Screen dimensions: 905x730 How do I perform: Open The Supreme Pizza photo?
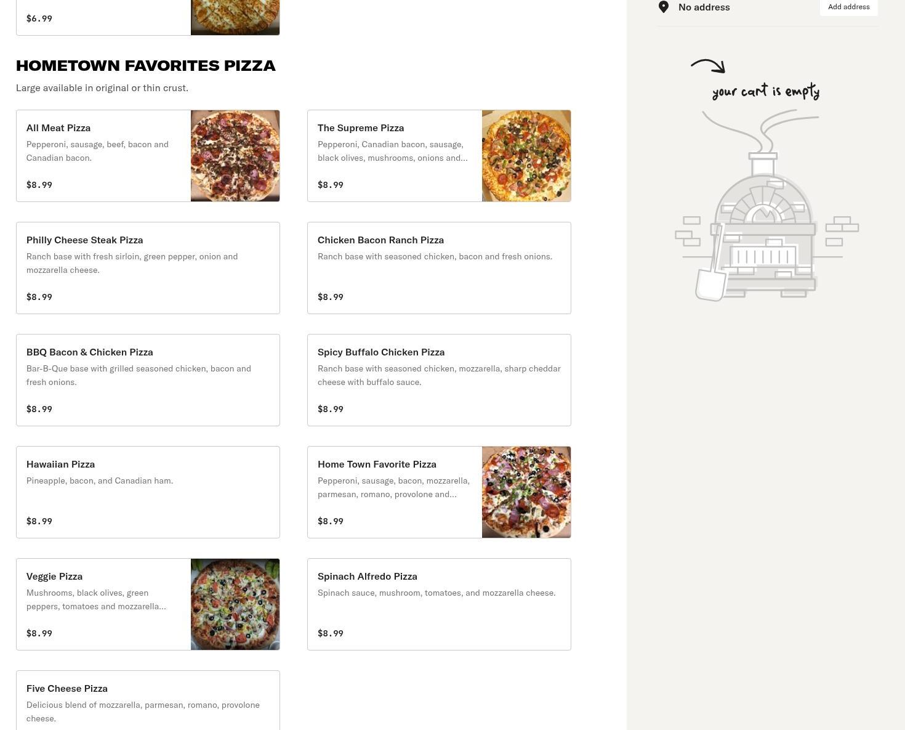(x=526, y=156)
